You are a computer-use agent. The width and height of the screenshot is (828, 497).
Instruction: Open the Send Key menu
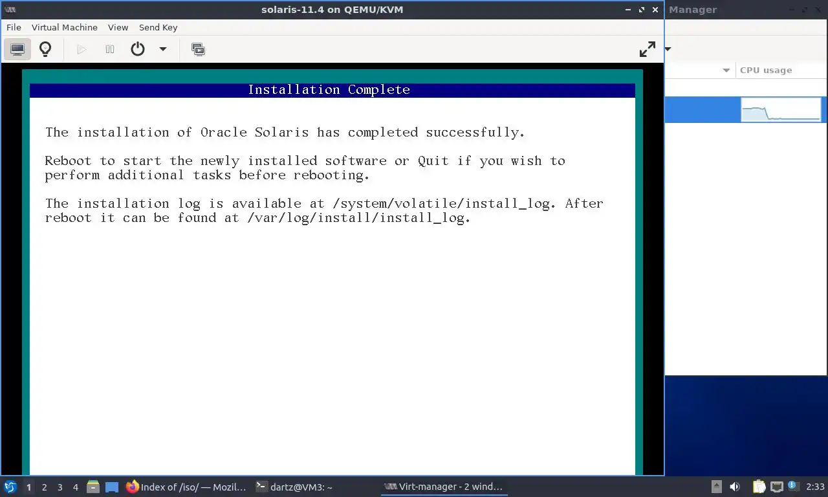click(158, 27)
